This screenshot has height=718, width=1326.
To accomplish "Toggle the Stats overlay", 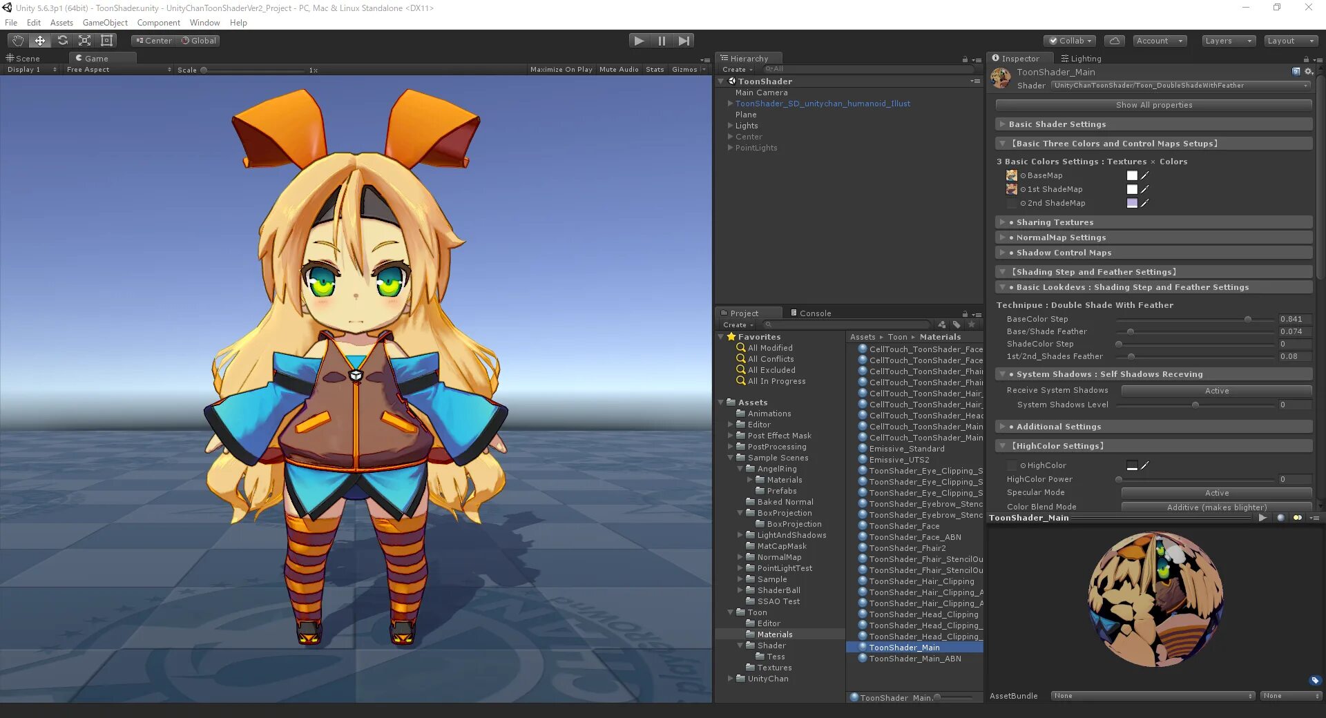I will [x=655, y=70].
